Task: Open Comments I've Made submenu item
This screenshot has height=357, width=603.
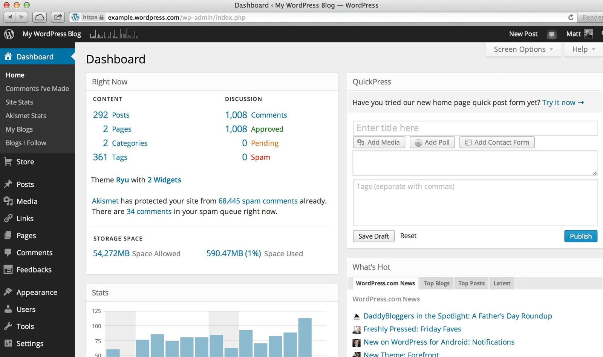Action: (x=37, y=89)
